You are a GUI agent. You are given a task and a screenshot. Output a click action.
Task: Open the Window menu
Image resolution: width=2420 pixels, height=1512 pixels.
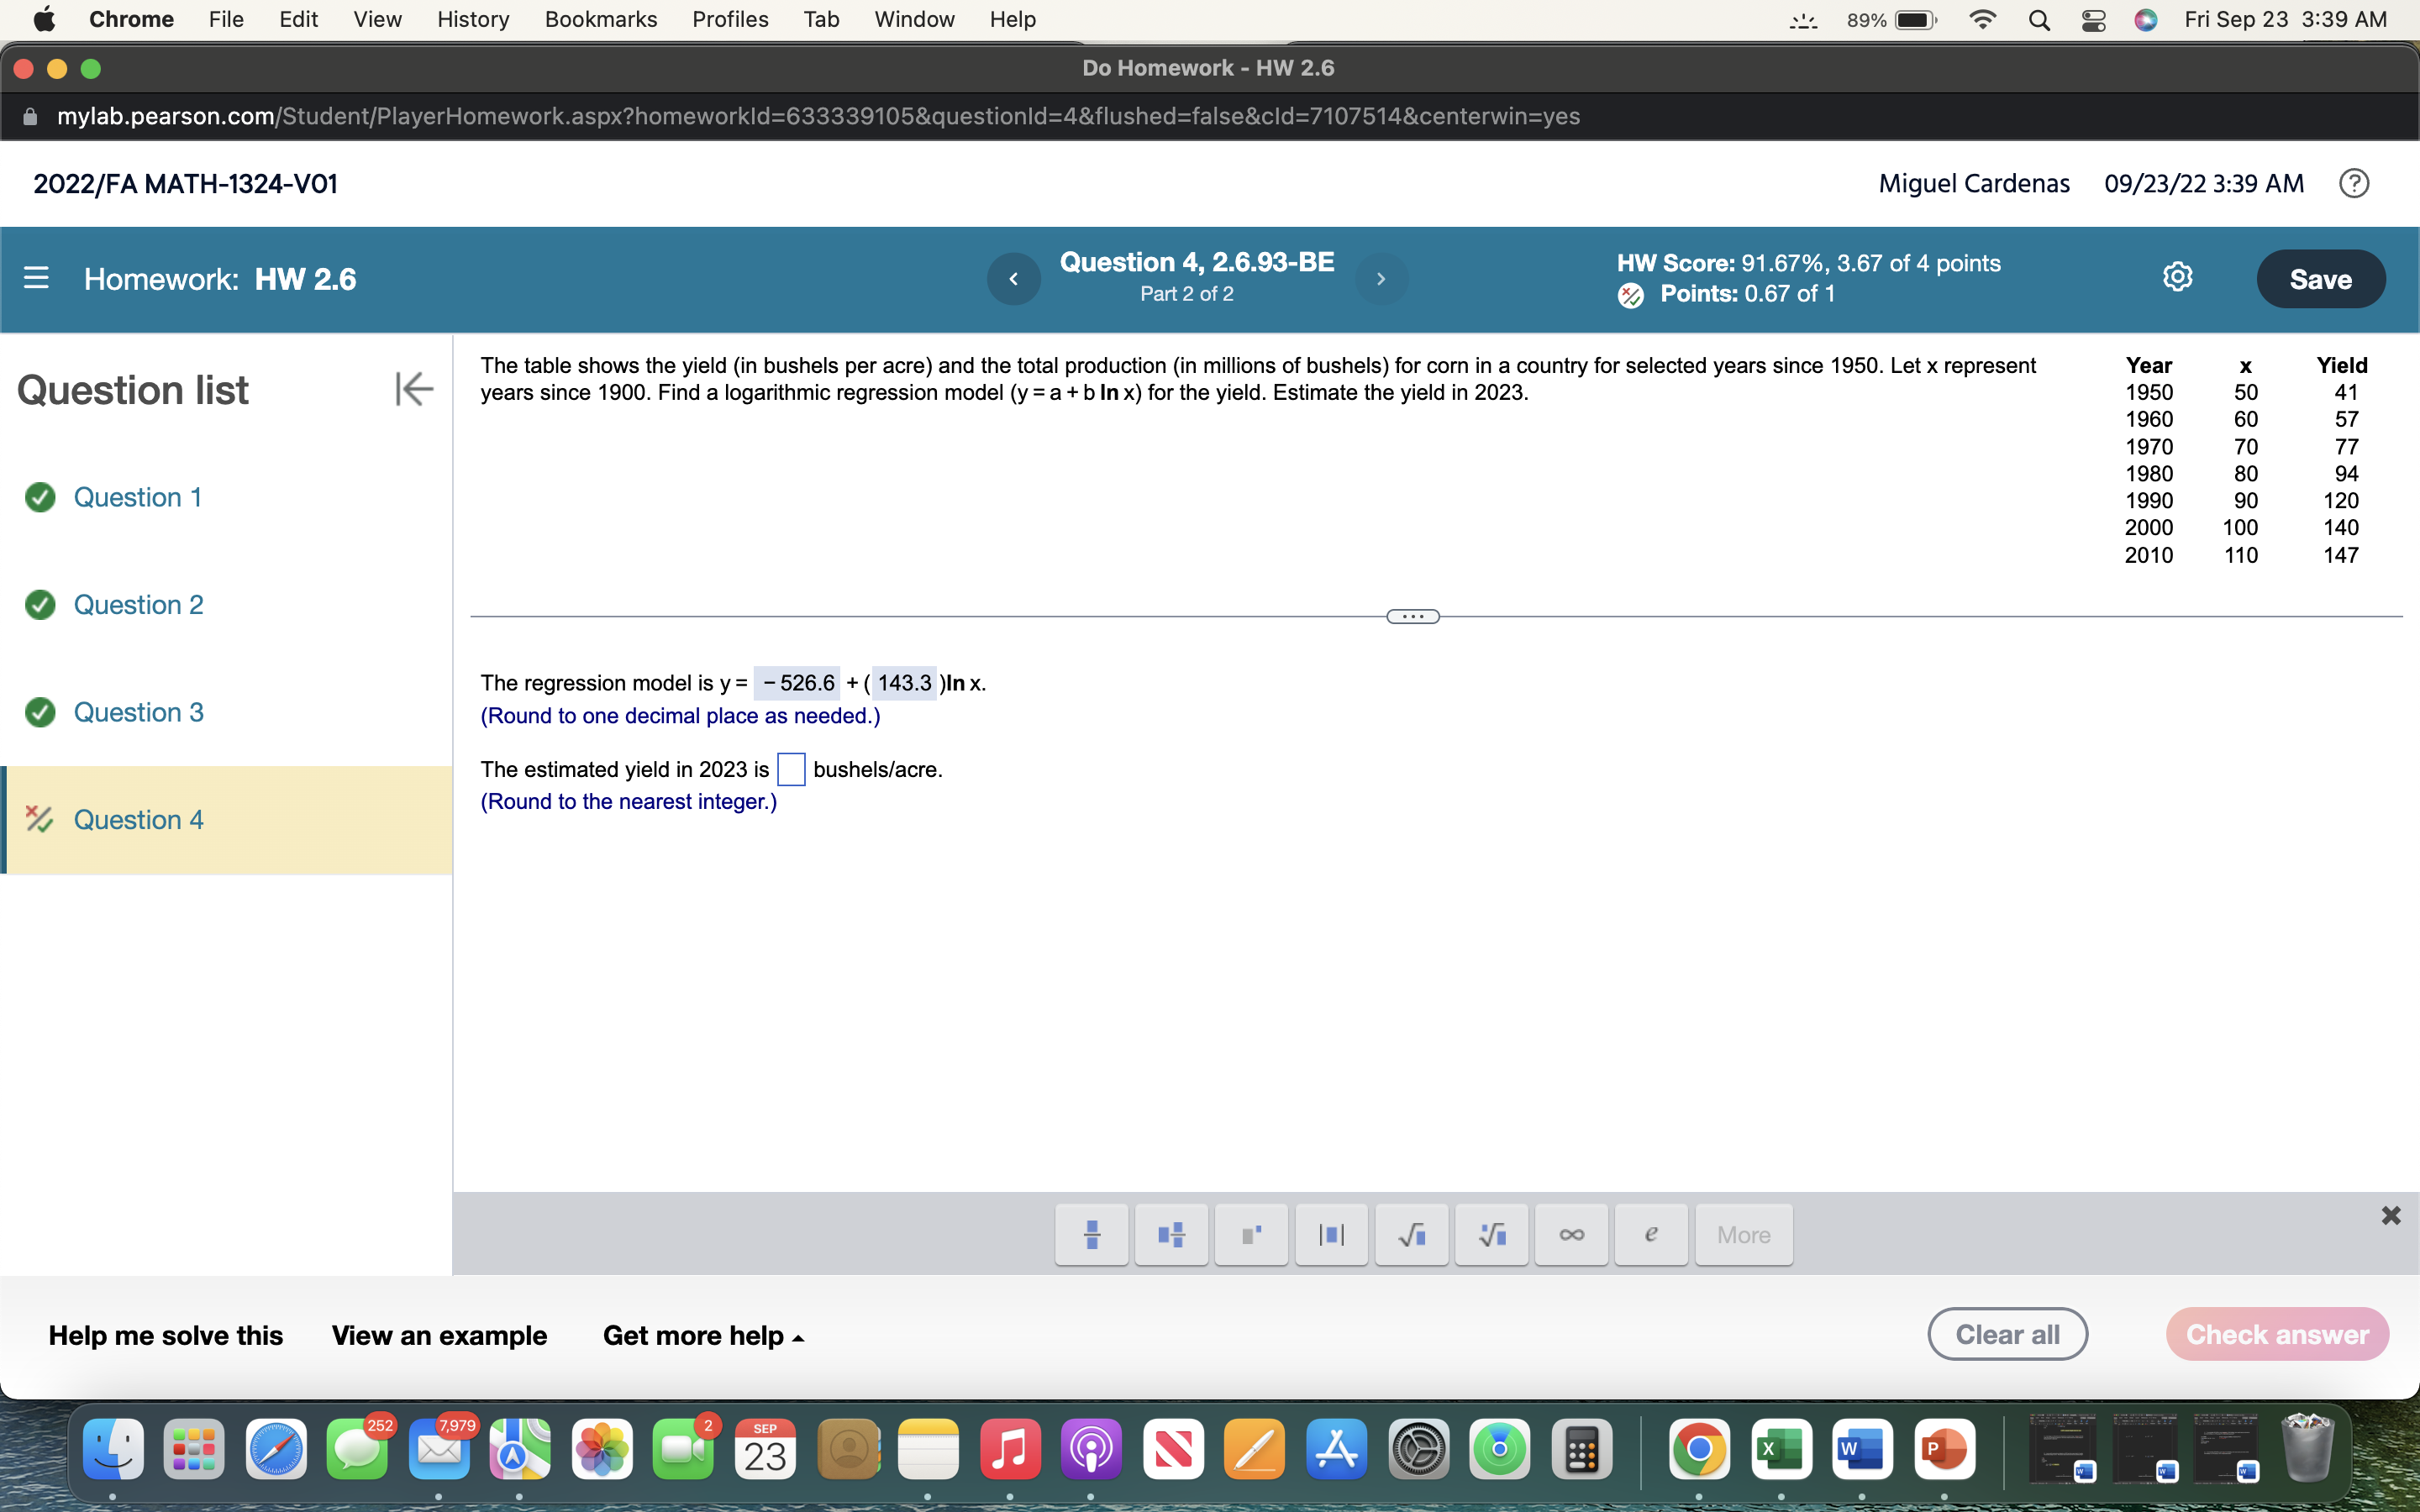[x=913, y=19]
